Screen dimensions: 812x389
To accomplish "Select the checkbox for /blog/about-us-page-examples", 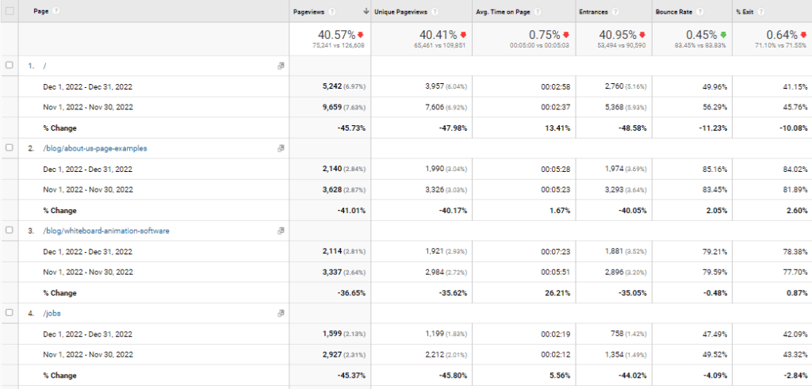I will click(x=8, y=148).
